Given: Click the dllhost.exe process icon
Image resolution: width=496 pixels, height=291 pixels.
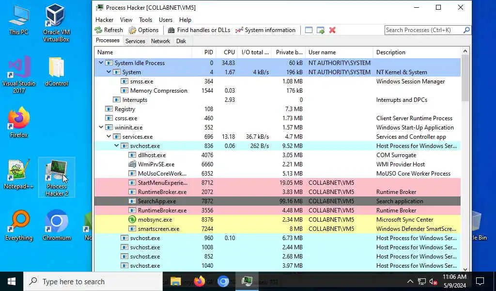Looking at the screenshot, I should coord(132,155).
